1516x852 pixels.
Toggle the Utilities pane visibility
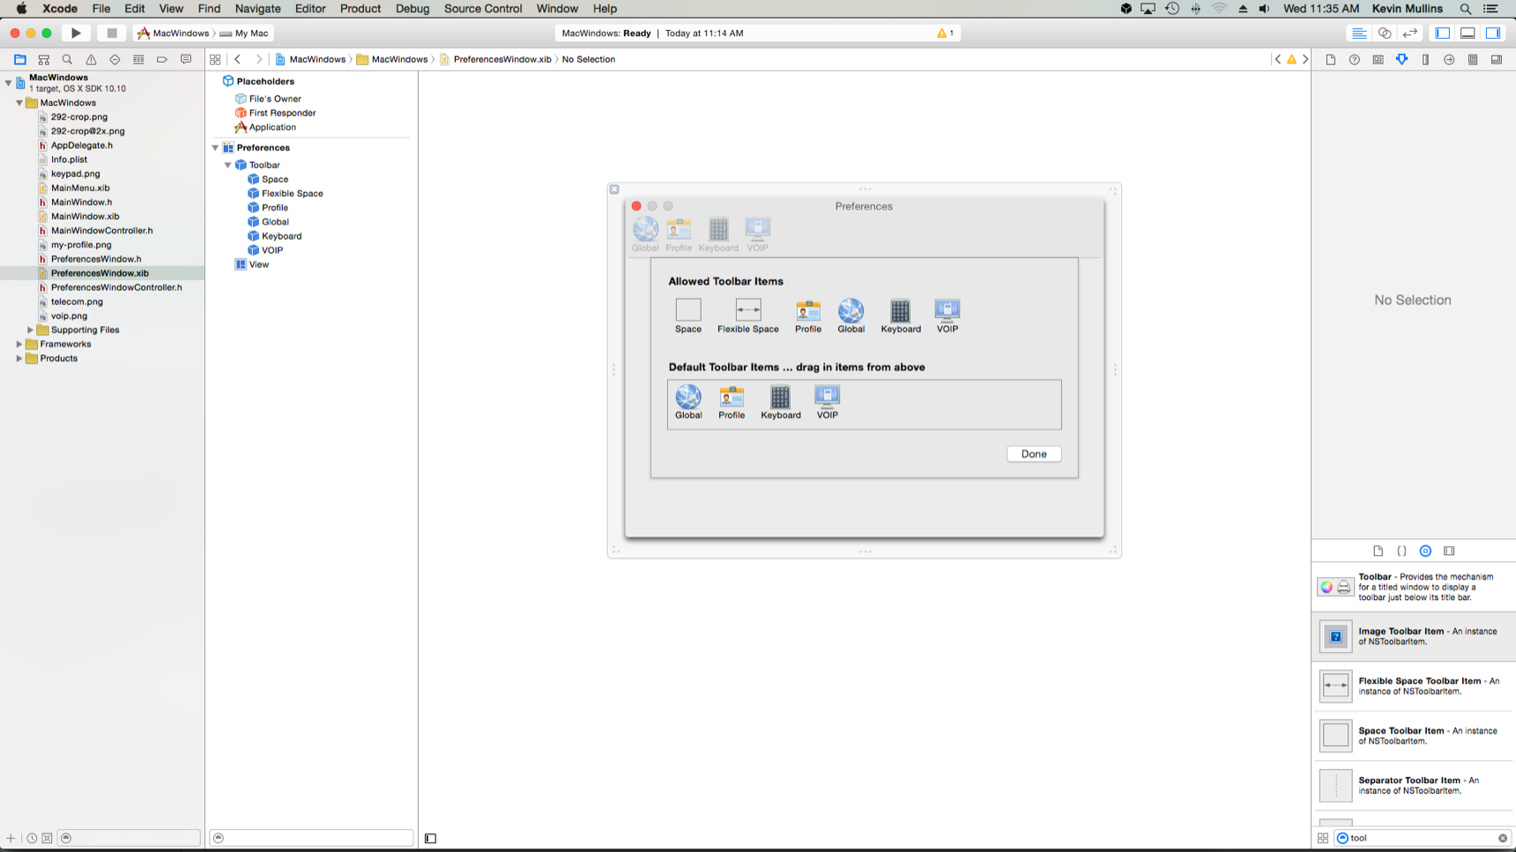1494,33
